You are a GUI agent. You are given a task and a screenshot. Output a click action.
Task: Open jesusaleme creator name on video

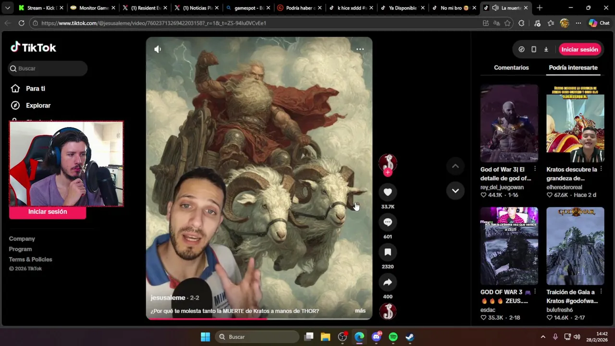tap(168, 297)
